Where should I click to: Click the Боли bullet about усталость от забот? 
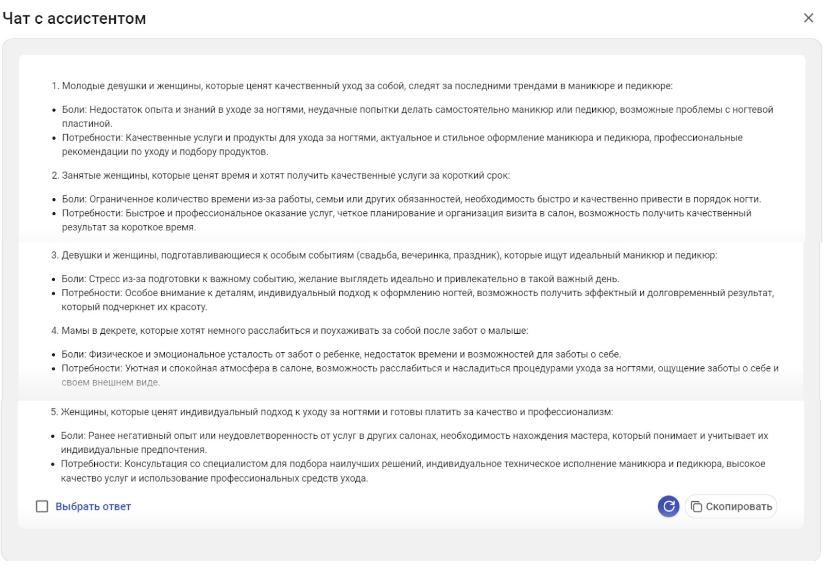click(x=341, y=354)
